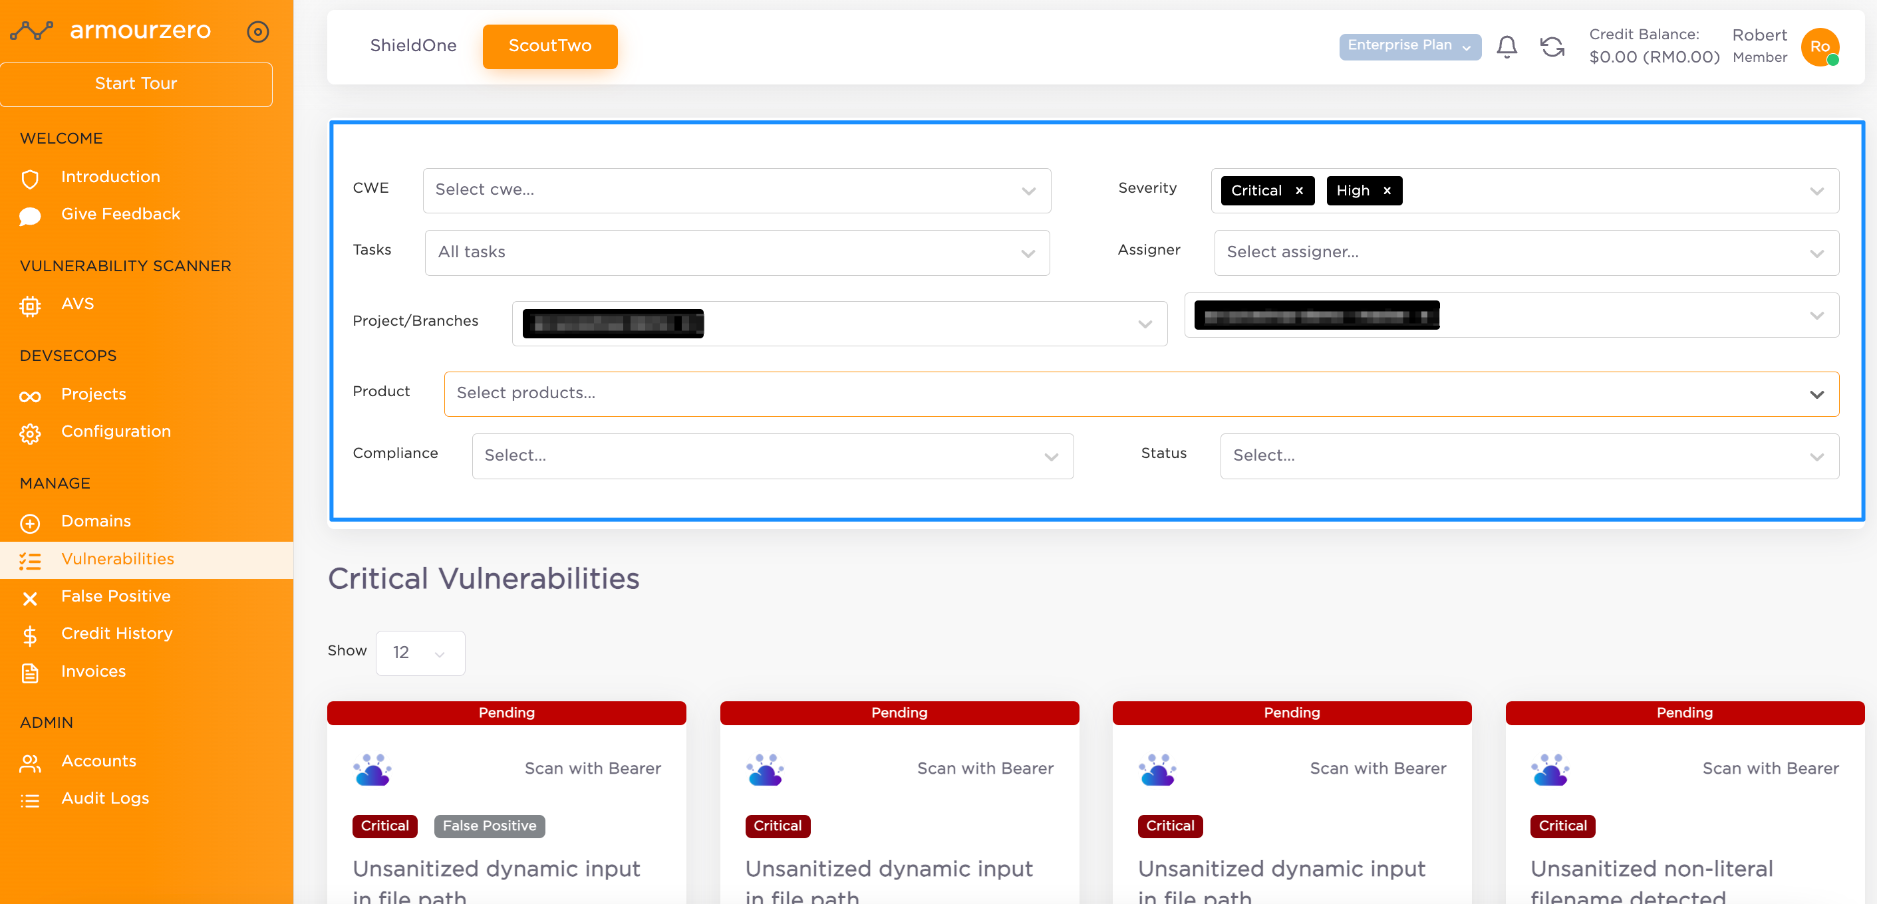
Task: Click the AVS chip icon
Action: coord(30,306)
